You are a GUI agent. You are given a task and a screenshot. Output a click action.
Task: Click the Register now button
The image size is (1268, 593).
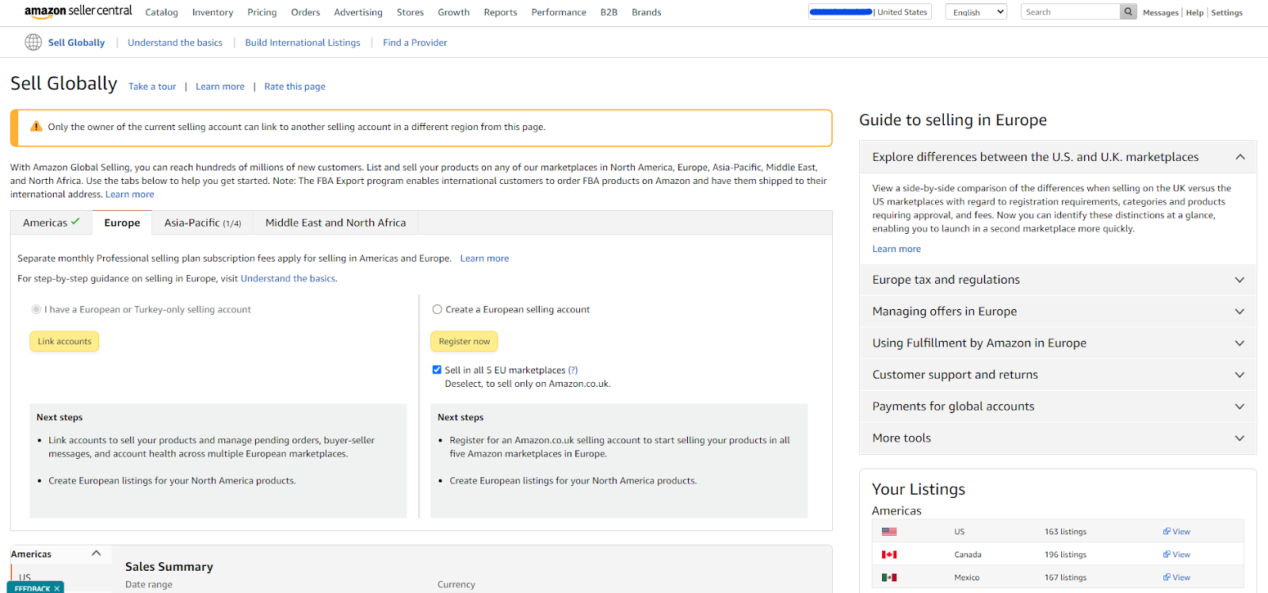pyautogui.click(x=464, y=342)
